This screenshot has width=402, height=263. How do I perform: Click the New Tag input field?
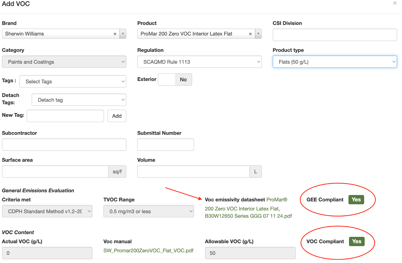(65, 116)
